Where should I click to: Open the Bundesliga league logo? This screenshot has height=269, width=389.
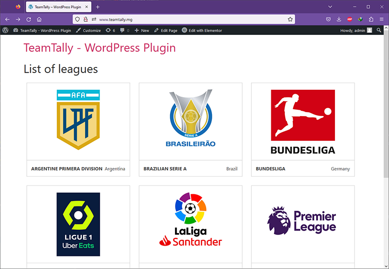pos(303,122)
